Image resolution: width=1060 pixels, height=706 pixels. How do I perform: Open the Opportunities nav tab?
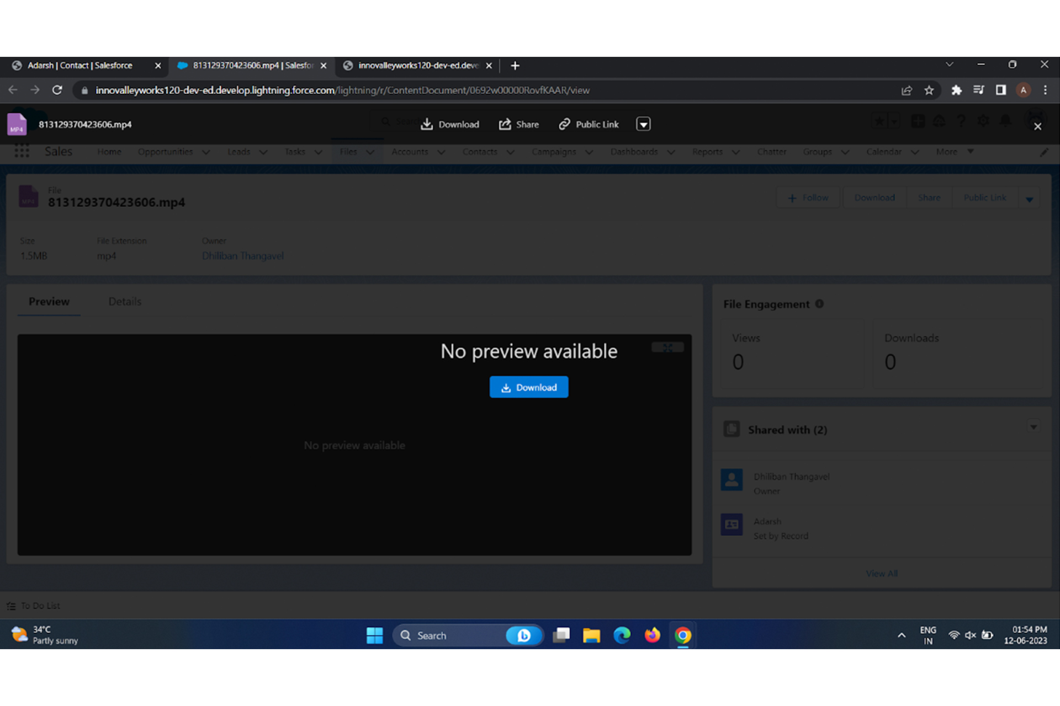point(165,152)
